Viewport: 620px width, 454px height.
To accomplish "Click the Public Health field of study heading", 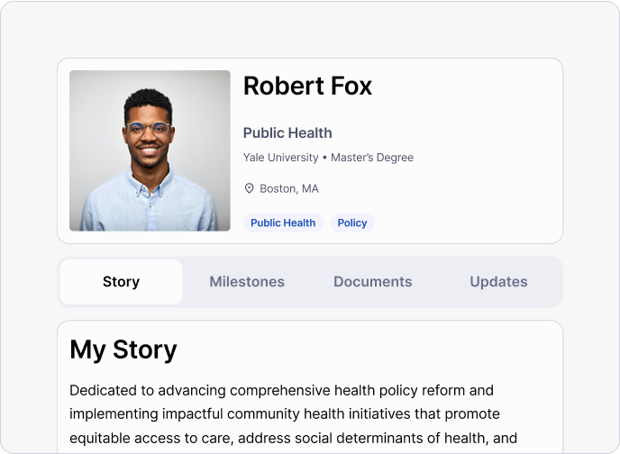I will click(x=287, y=133).
